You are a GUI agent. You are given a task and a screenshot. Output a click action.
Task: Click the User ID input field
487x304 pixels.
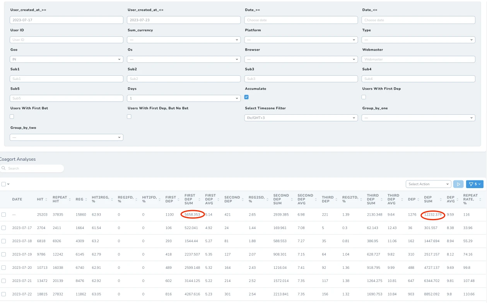pyautogui.click(x=66, y=40)
